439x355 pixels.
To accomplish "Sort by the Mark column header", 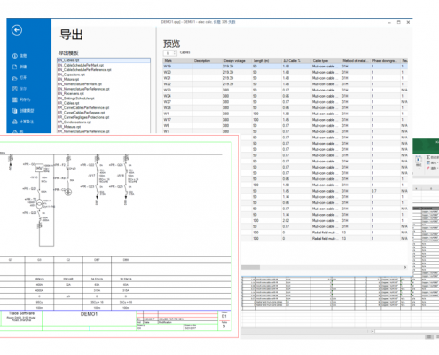I will click(x=177, y=60).
